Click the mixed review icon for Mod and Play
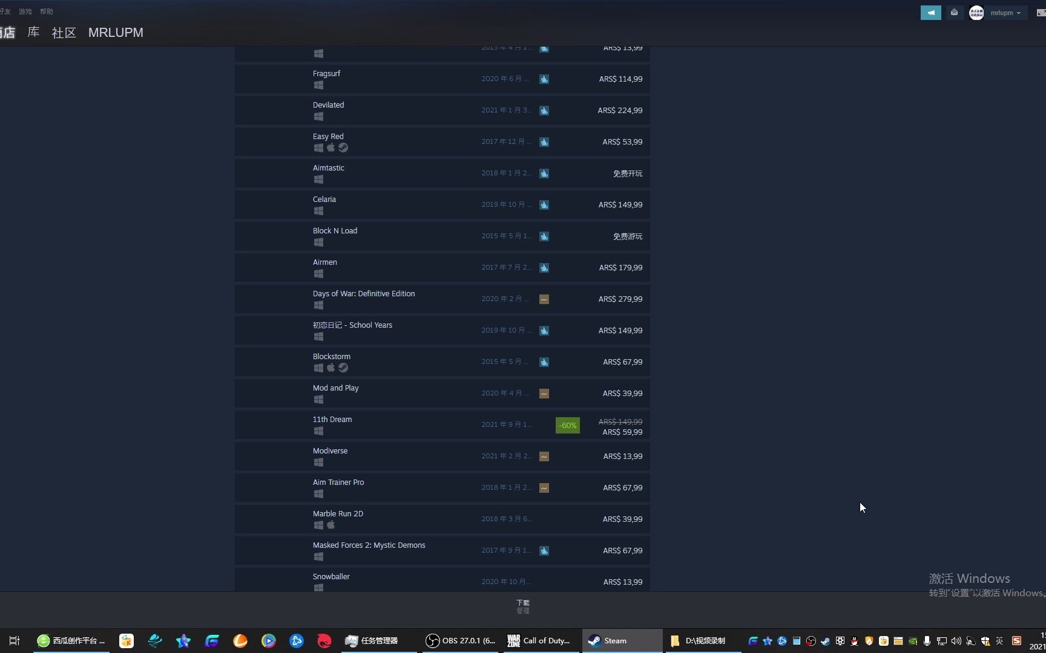This screenshot has width=1046, height=653. pos(544,394)
